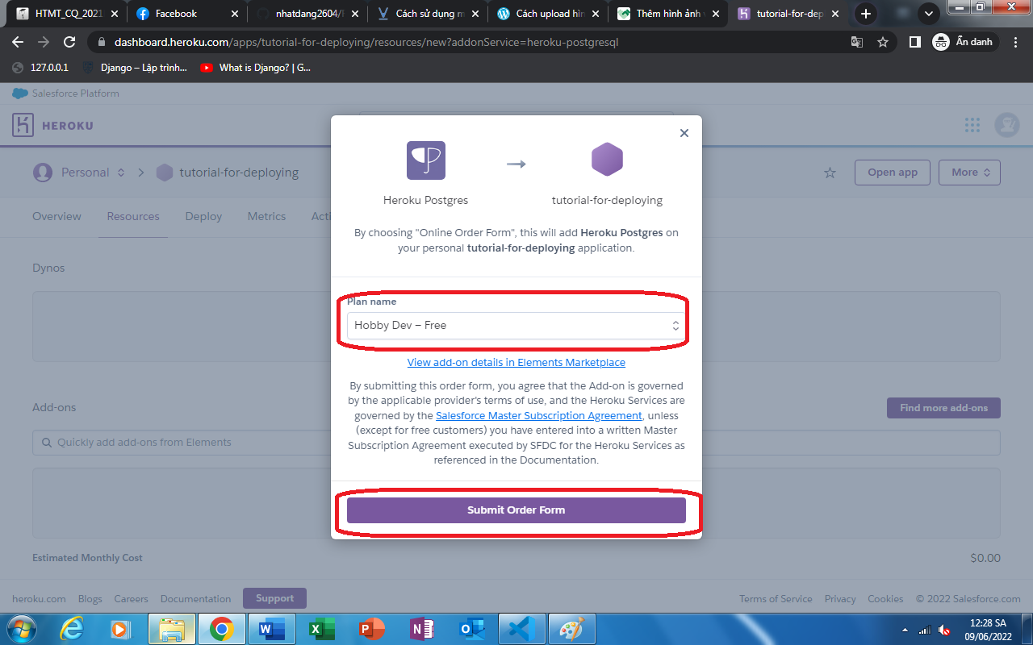Open the user account avatar menu
This screenshot has height=645, width=1033.
coord(1007,125)
